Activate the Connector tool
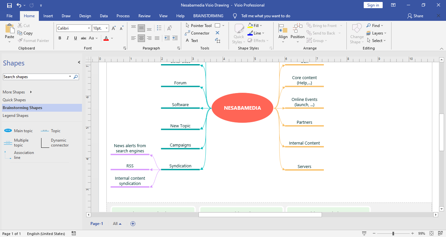The height and width of the screenshot is (237, 446). [197, 33]
